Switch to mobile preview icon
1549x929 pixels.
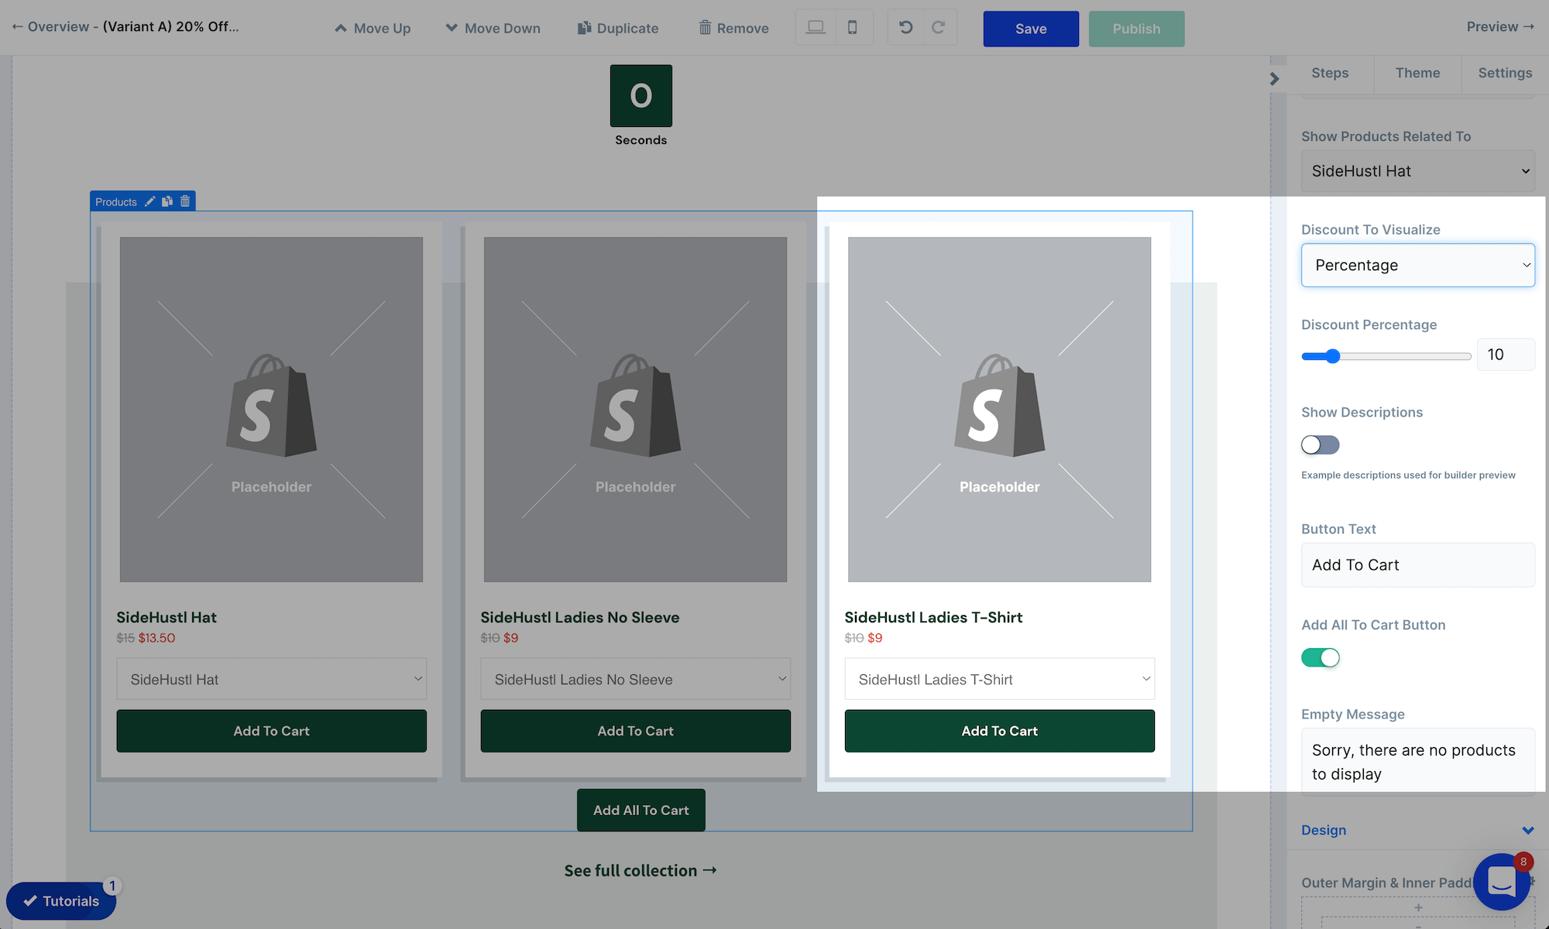pyautogui.click(x=853, y=28)
